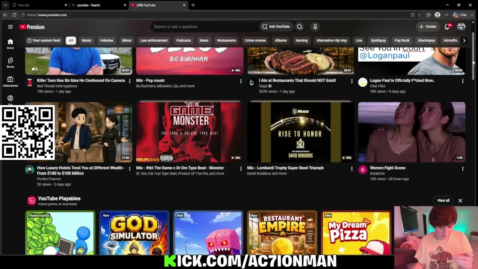Switch to the New tab browser tab

click(39, 5)
